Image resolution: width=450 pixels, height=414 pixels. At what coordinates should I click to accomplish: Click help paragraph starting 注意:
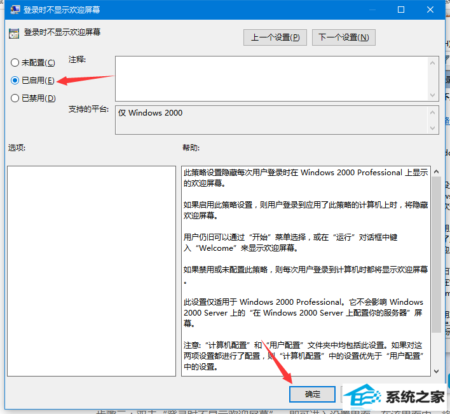coord(304,356)
